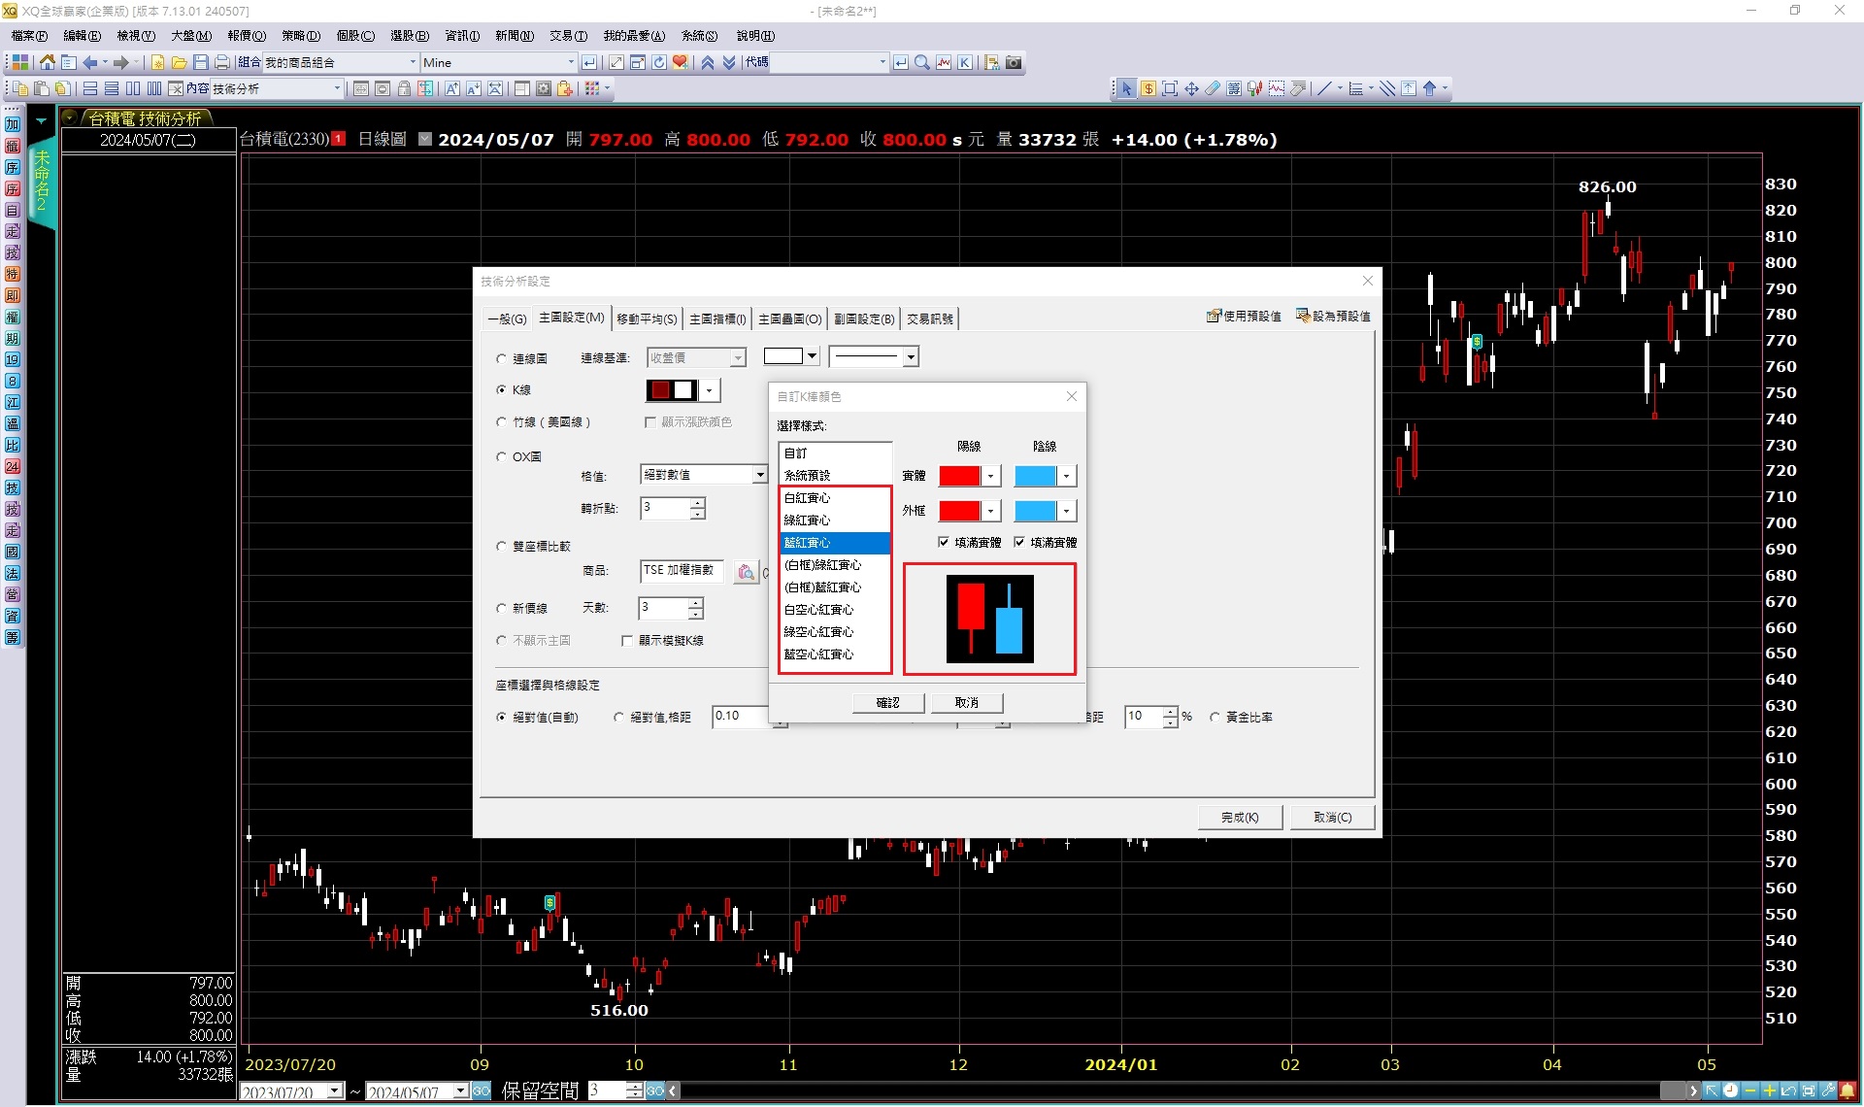Viewport: 1864px width, 1107px height.
Task: Click the 確認 button
Action: [x=887, y=702]
